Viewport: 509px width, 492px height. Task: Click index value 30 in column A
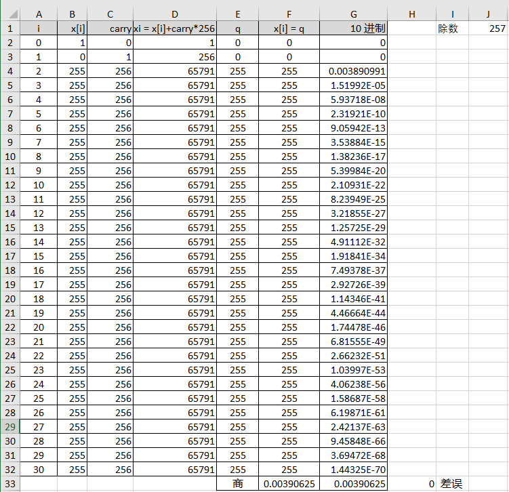tap(39, 470)
